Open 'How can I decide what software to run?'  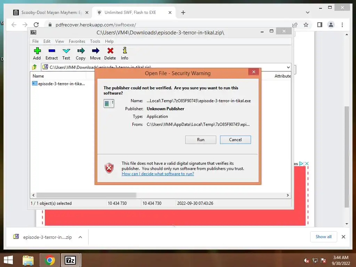158,174
